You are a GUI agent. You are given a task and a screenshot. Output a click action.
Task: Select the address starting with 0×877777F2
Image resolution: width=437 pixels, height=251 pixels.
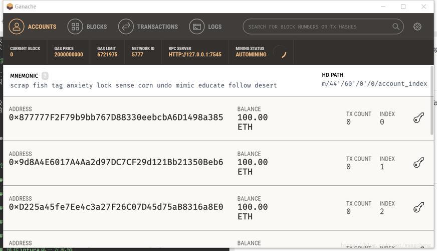(x=116, y=117)
